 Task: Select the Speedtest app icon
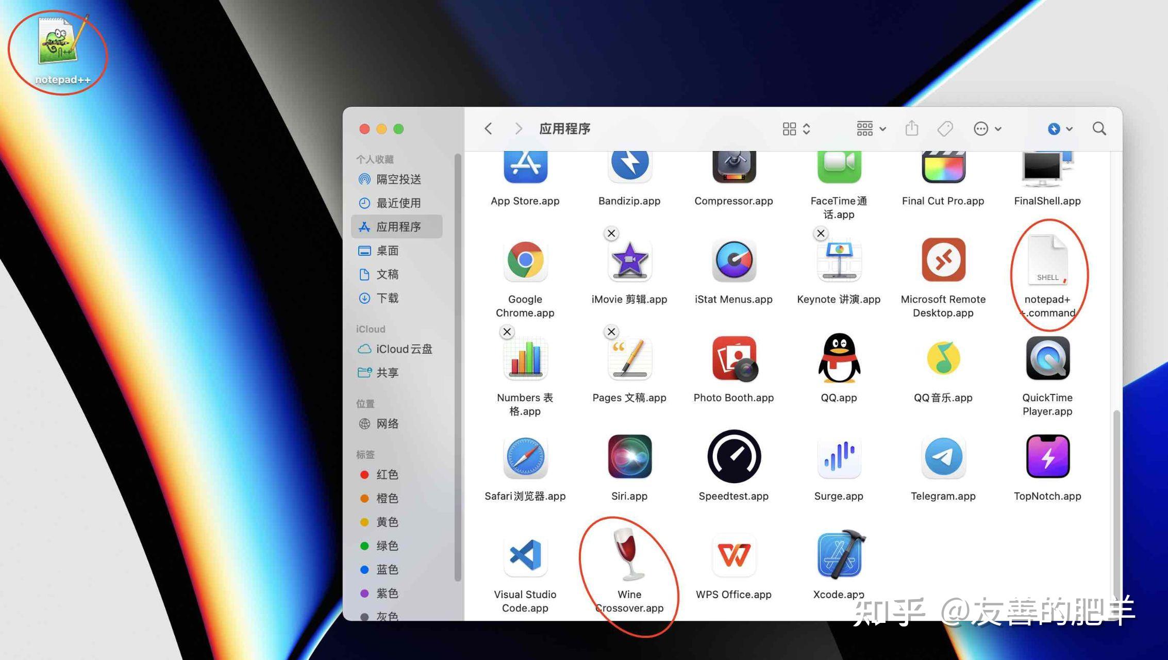(x=733, y=457)
